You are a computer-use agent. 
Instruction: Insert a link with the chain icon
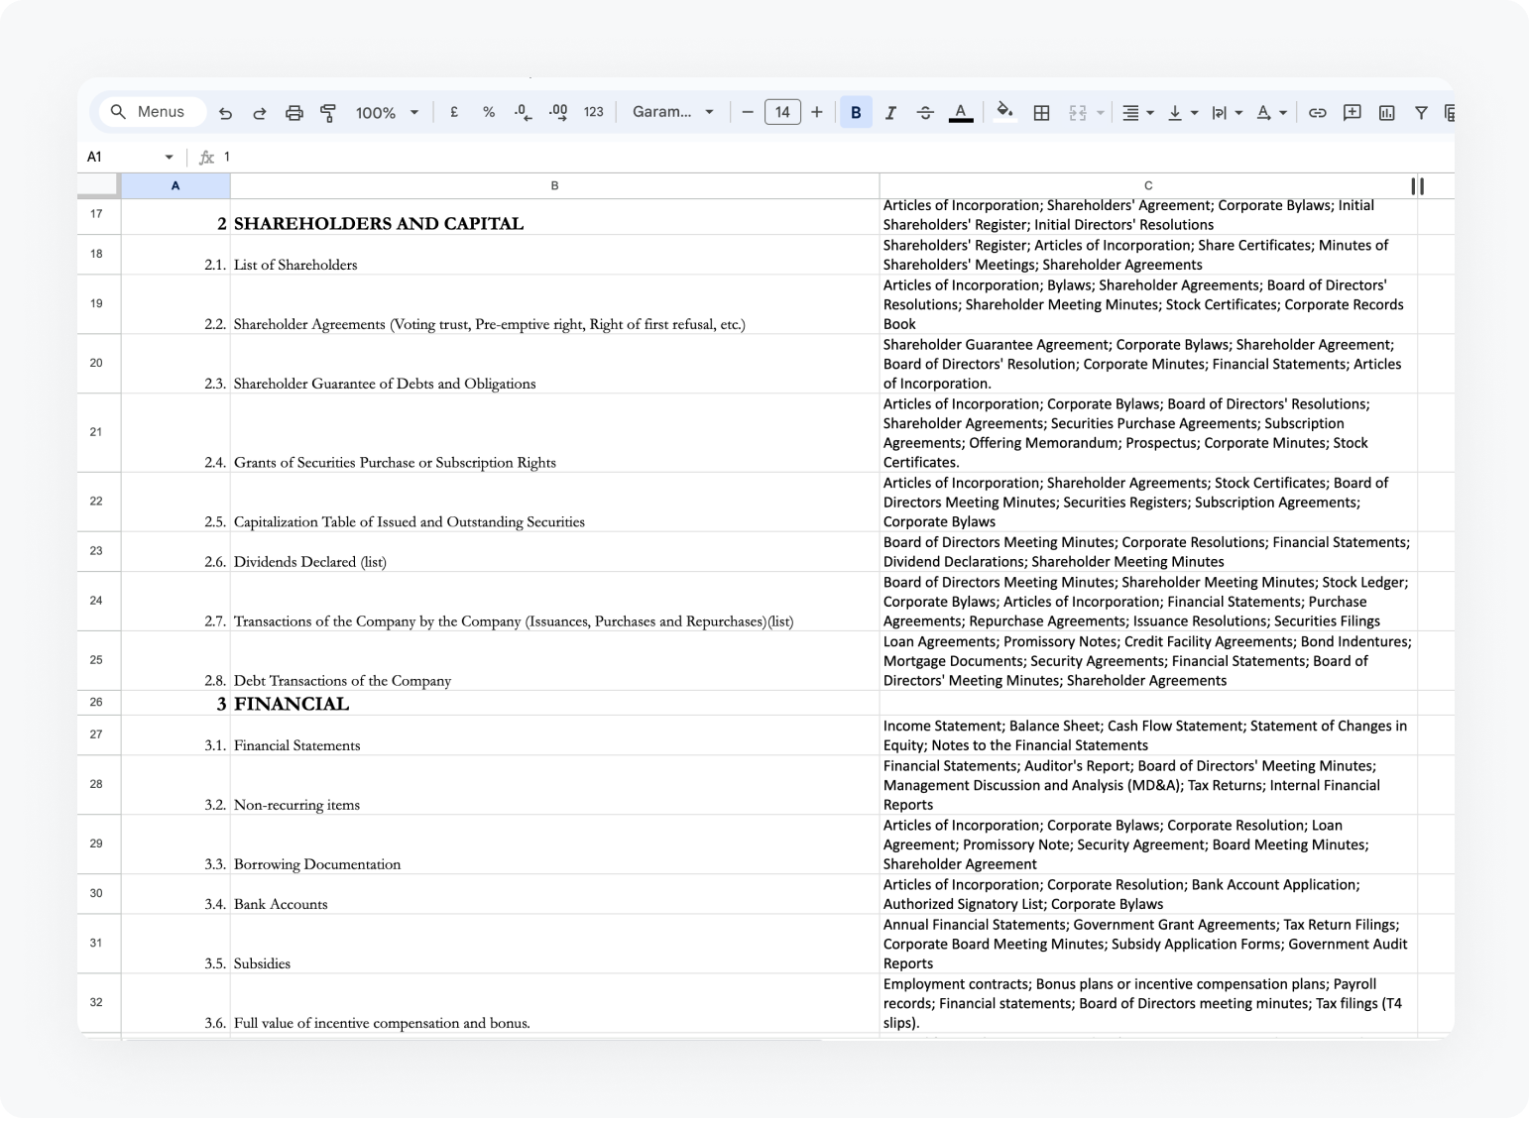(x=1317, y=113)
